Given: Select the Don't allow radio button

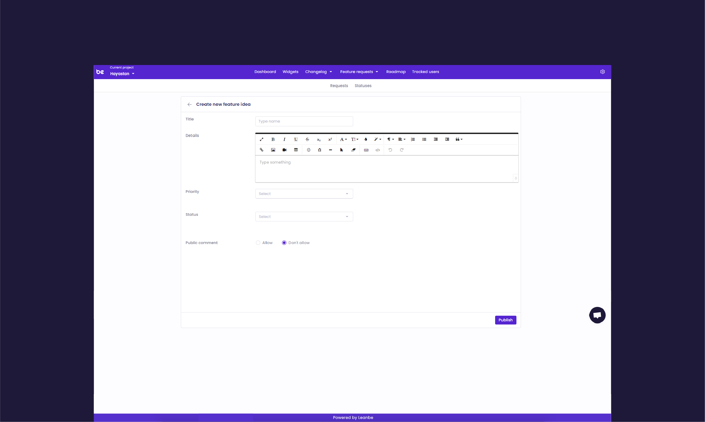Looking at the screenshot, I should click(x=284, y=243).
